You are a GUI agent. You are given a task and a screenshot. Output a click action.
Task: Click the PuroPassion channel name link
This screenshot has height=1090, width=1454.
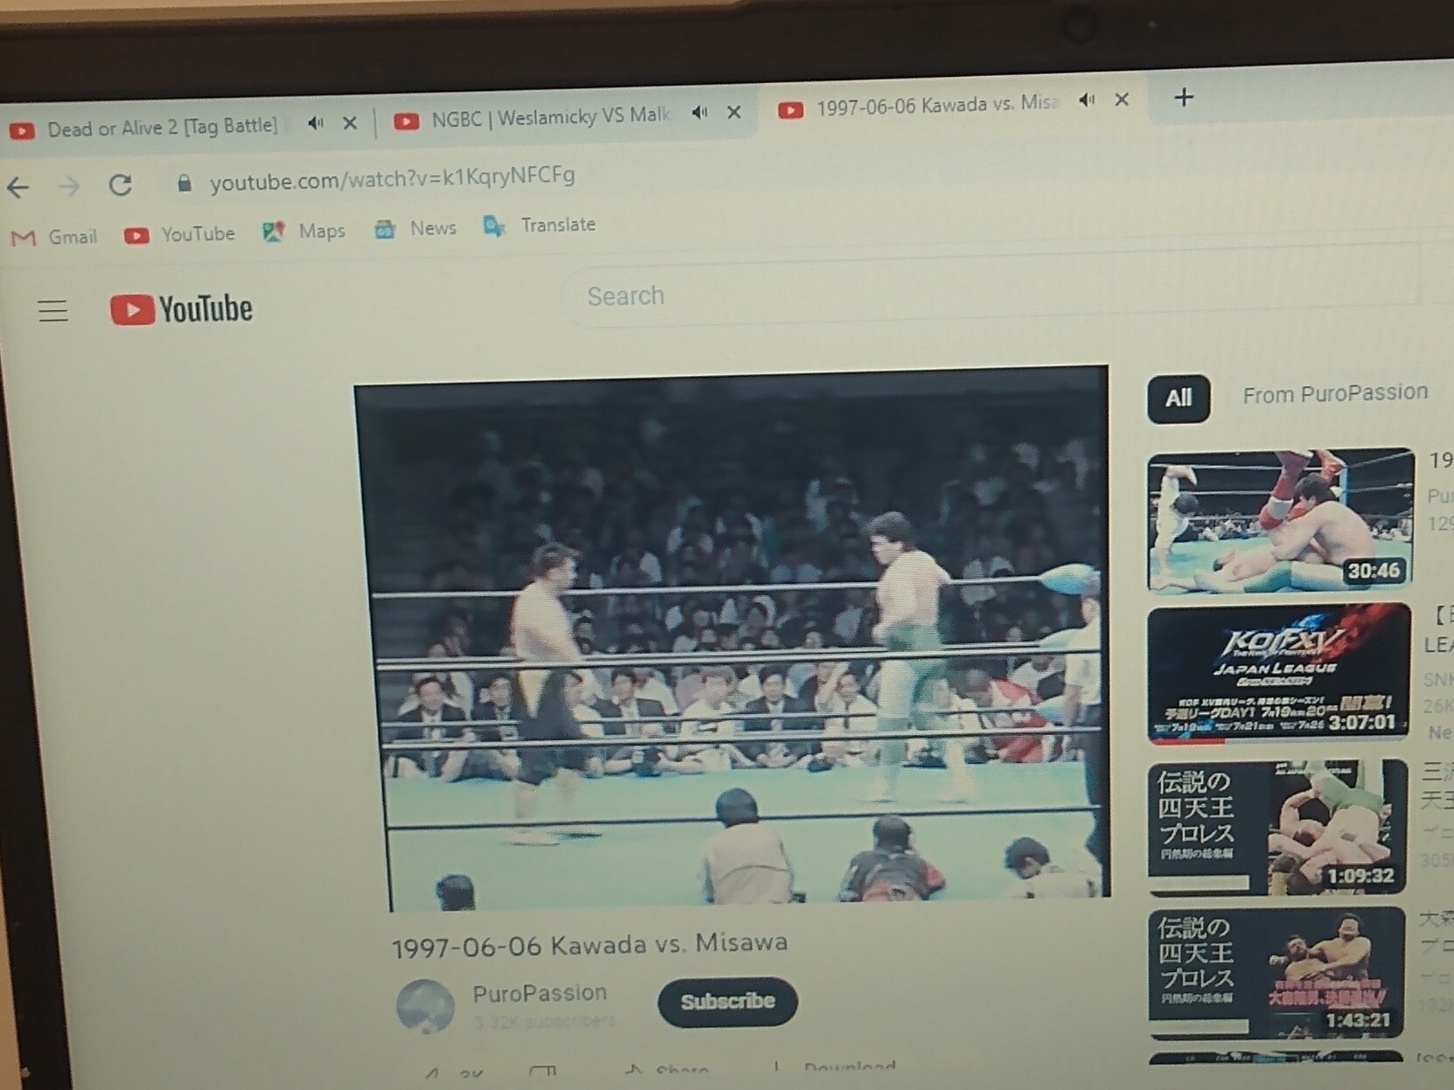pos(539,993)
